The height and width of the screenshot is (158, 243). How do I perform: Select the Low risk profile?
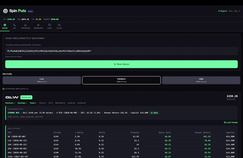tap(42, 80)
